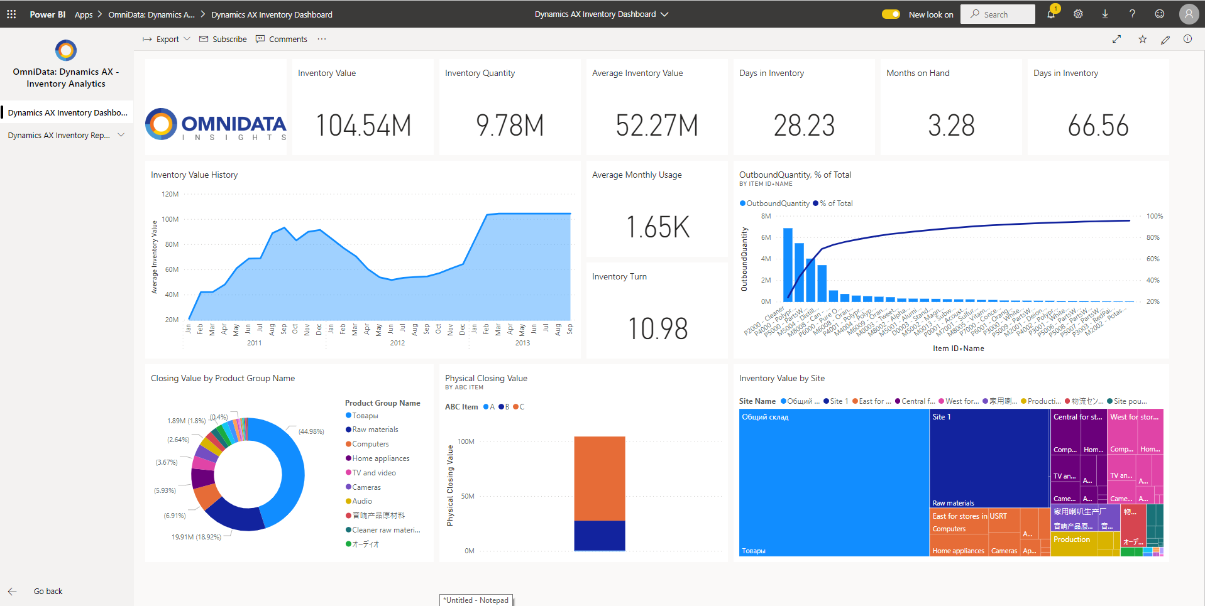1205x606 pixels.
Task: Click Dynamics AX Inventory Dashboard breadcrumb
Action: click(272, 14)
